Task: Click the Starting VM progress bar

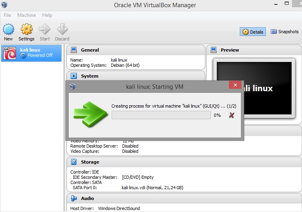Action: click(161, 115)
